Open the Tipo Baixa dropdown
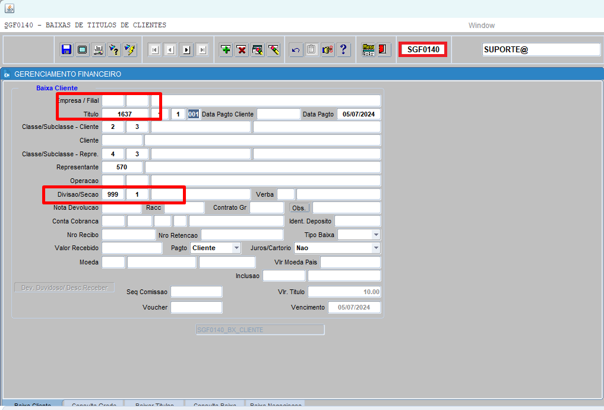This screenshot has height=410, width=604. click(x=375, y=235)
